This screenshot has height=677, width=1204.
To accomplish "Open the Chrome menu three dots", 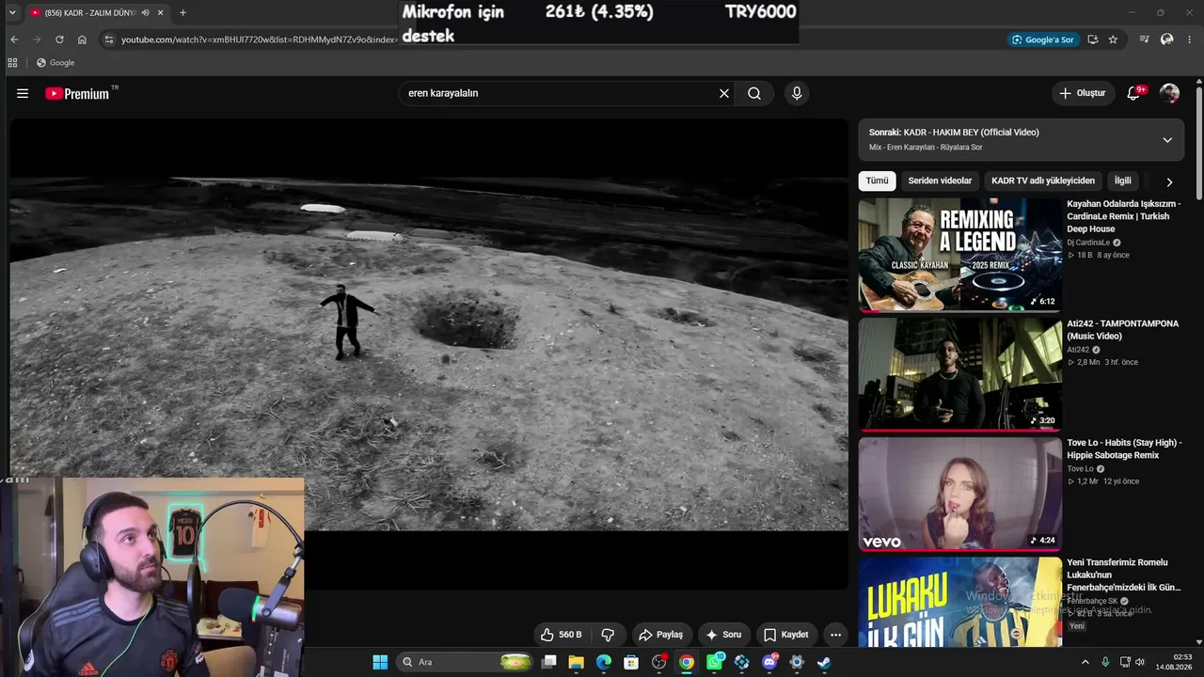I will coord(1190,39).
